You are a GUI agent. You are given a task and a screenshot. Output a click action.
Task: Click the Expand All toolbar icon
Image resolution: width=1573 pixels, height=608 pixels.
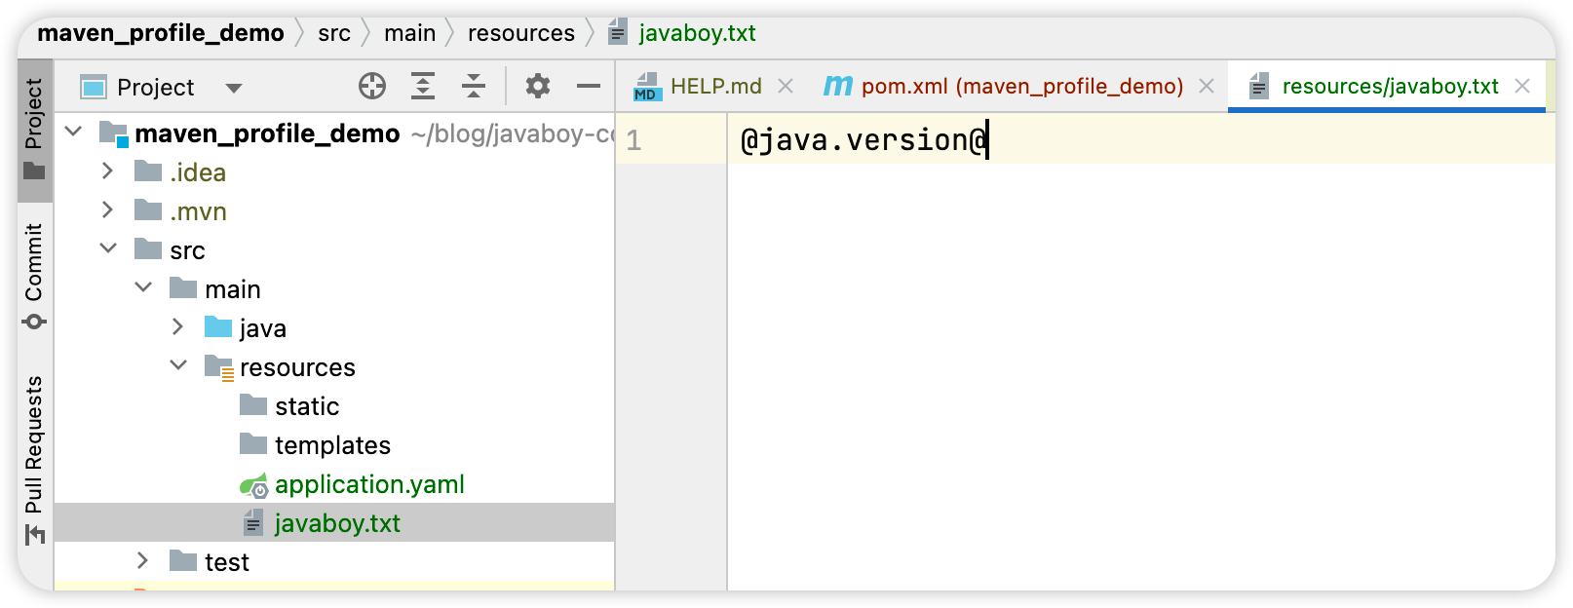pyautogui.click(x=423, y=87)
